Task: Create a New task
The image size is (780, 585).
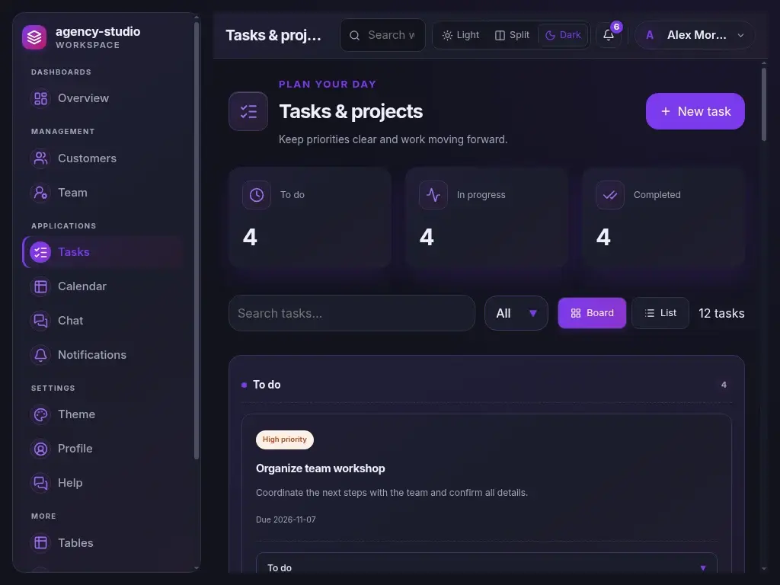Action: tap(695, 111)
